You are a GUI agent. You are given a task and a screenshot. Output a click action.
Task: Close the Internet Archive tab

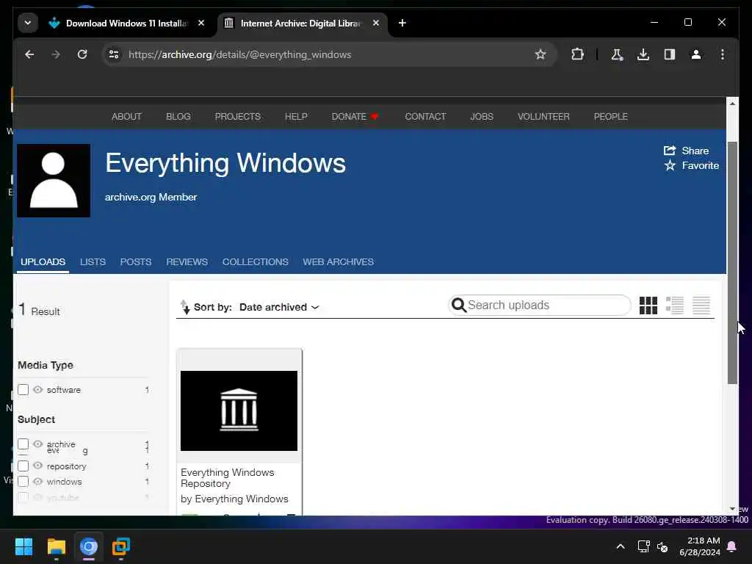[x=376, y=23]
